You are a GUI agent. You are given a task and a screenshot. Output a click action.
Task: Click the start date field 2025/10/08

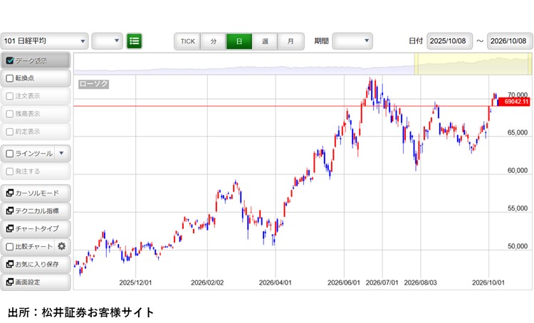(449, 41)
